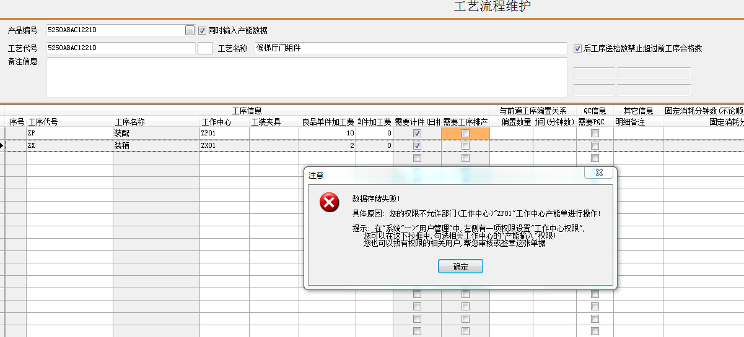Viewport: 744px width, 337px height.
Task: Toggle 后工序送检数禁止超过前工序合格数 checkbox
Action: click(x=577, y=48)
